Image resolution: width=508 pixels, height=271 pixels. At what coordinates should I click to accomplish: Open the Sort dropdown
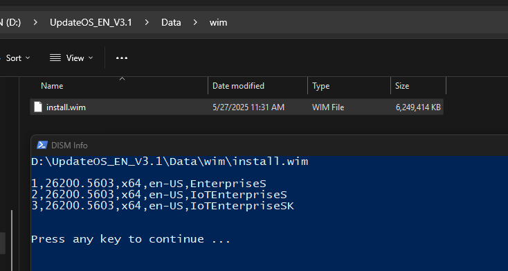[18, 58]
